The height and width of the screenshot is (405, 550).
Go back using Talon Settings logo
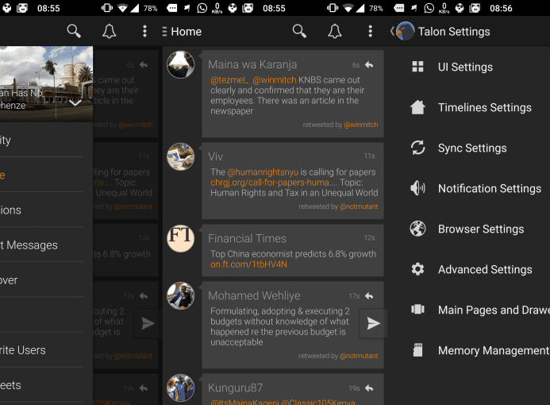coord(403,31)
